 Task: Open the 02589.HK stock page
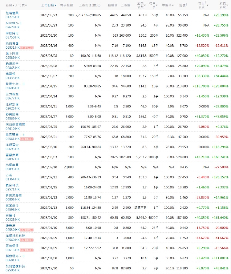(x=12, y=58)
